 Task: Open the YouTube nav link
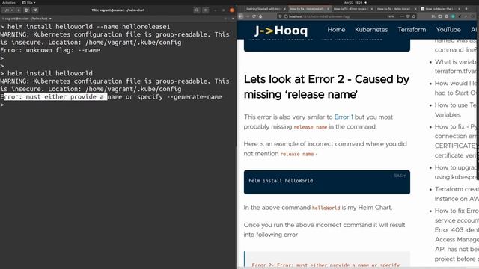(448, 30)
